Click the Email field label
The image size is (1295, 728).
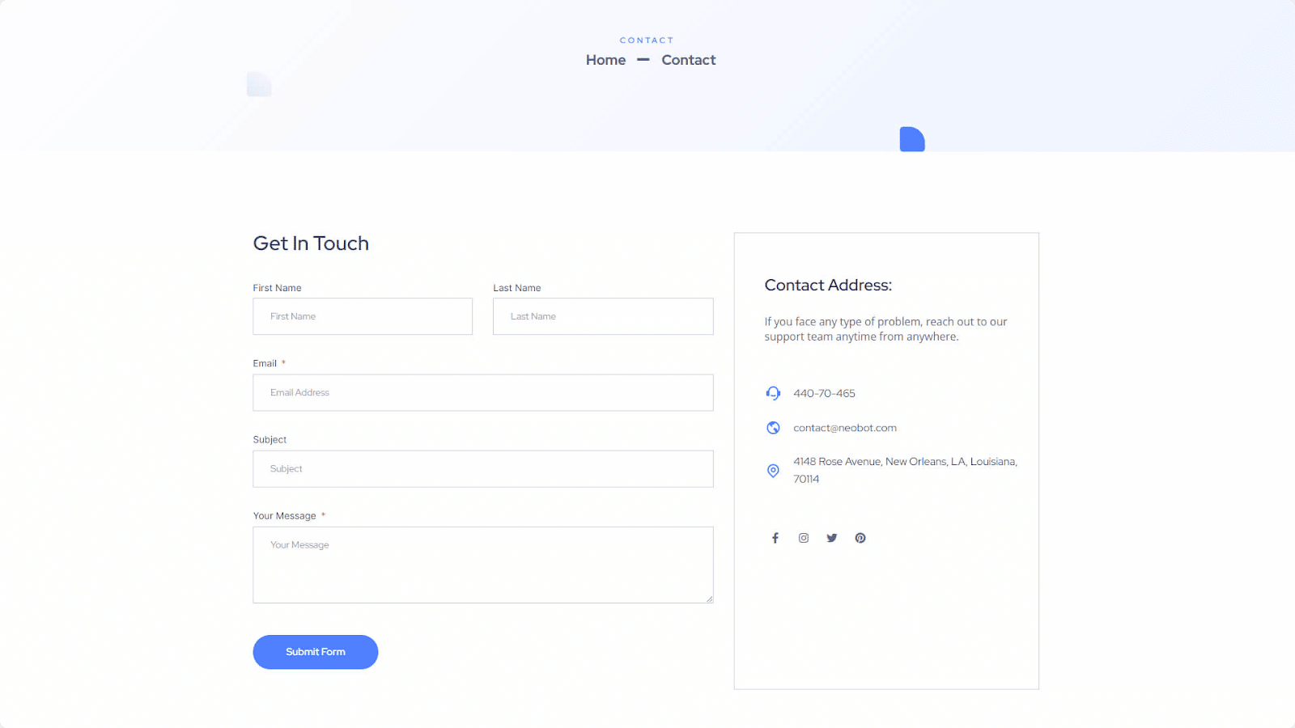point(265,363)
